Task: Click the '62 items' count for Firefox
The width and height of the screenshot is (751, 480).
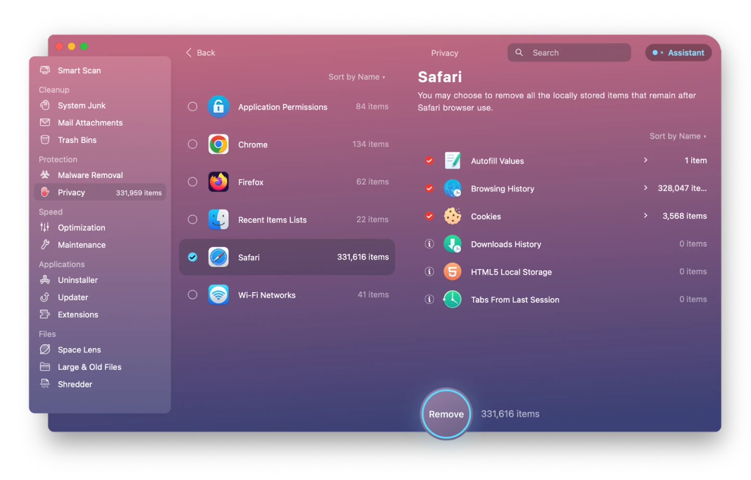Action: [372, 182]
